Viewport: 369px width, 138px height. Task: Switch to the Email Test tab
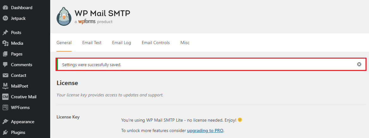92,43
